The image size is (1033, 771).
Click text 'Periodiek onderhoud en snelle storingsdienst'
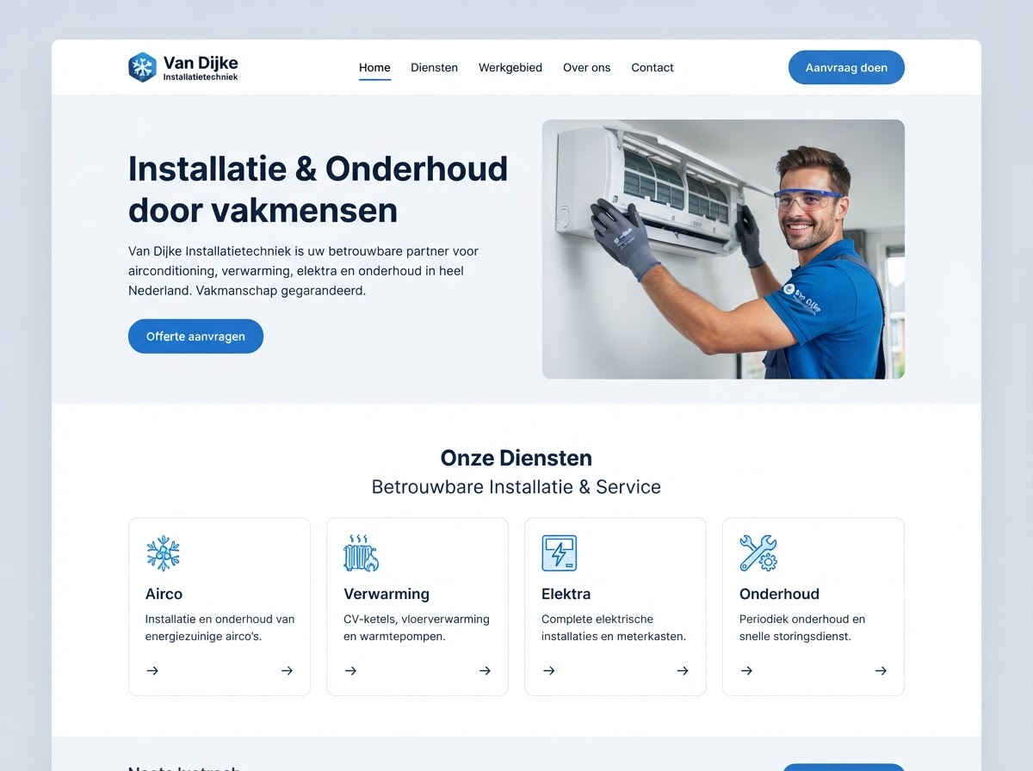click(x=802, y=628)
